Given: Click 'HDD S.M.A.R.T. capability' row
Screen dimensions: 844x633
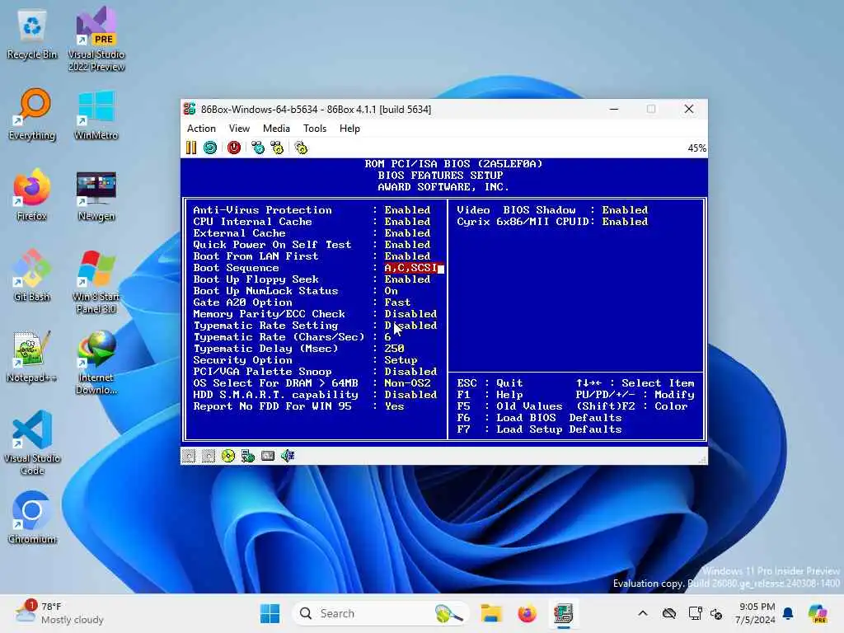Looking at the screenshot, I should click(316, 395).
